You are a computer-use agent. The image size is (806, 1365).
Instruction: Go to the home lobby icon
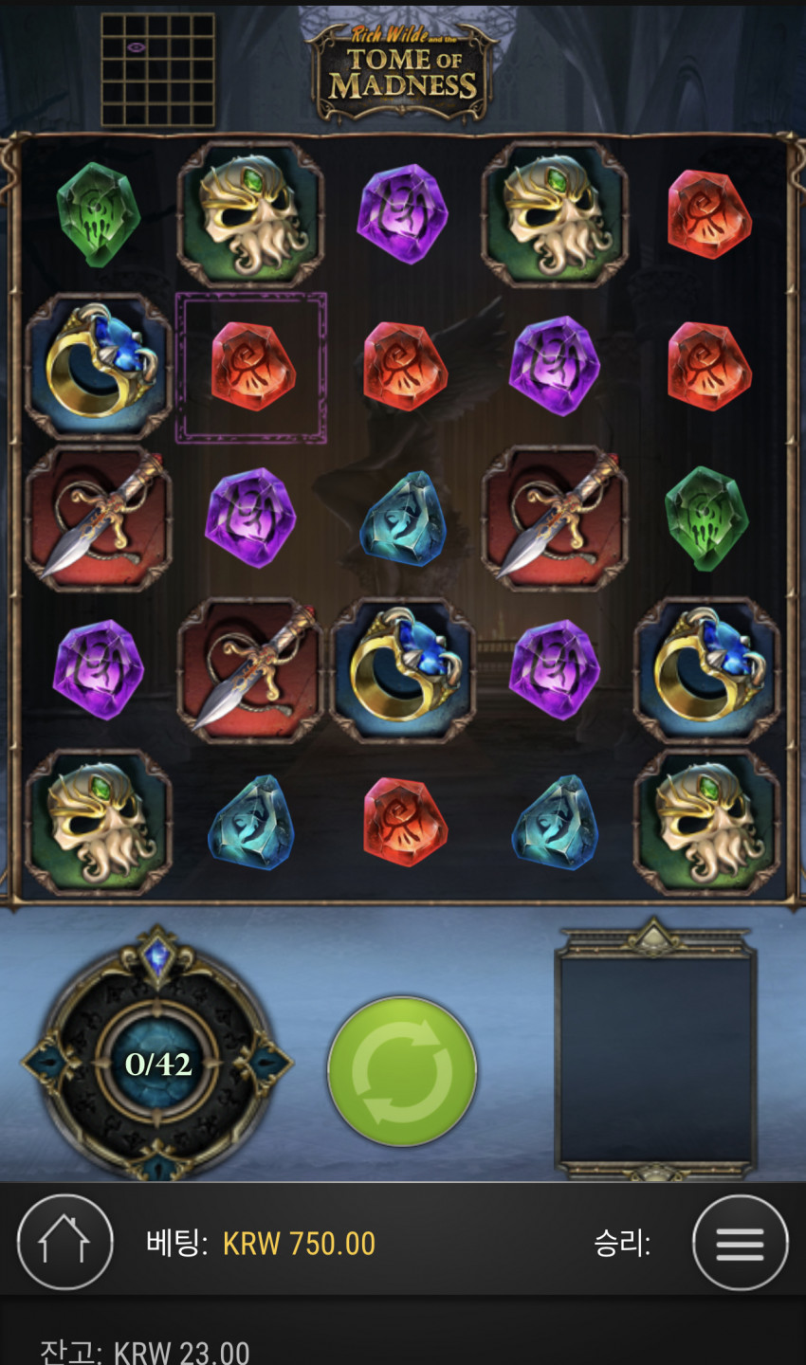pyautogui.click(x=64, y=1243)
